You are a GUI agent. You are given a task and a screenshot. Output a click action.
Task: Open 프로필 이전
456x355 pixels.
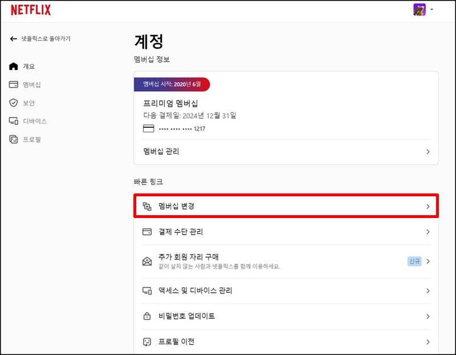click(x=286, y=342)
